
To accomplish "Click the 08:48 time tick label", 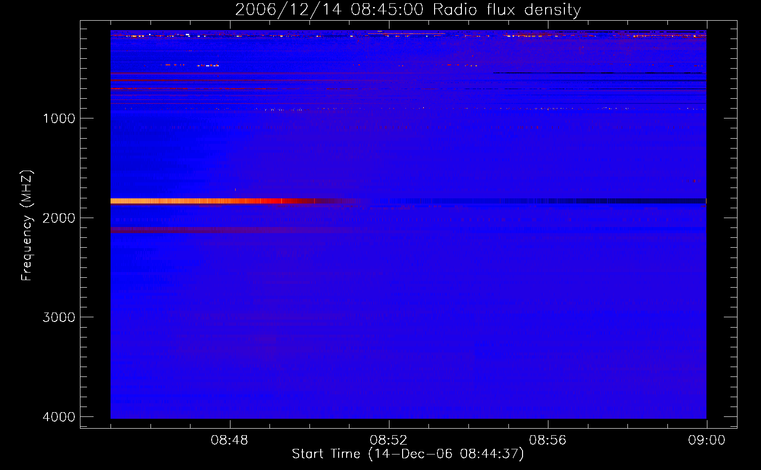I will point(230,440).
